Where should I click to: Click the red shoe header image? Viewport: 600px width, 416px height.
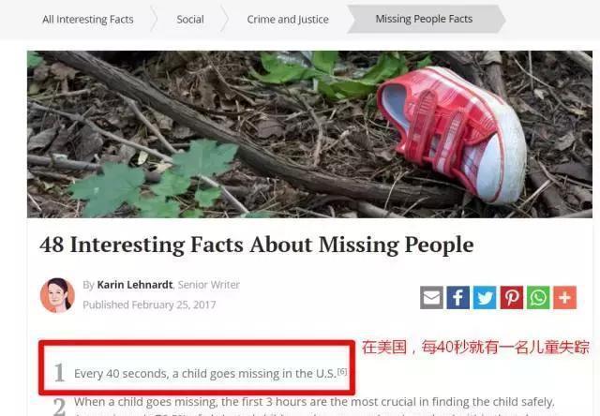point(309,134)
